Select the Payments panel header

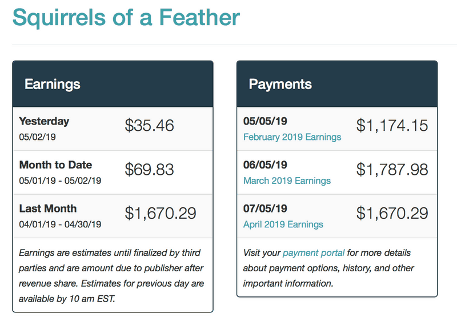pos(337,84)
